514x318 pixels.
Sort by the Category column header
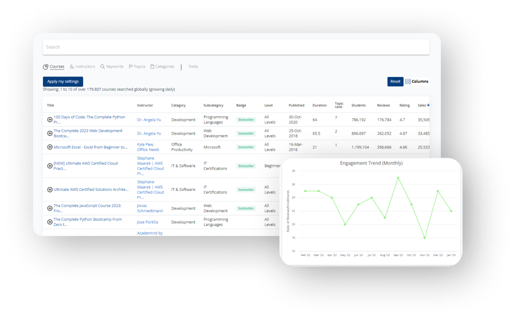[178, 105]
